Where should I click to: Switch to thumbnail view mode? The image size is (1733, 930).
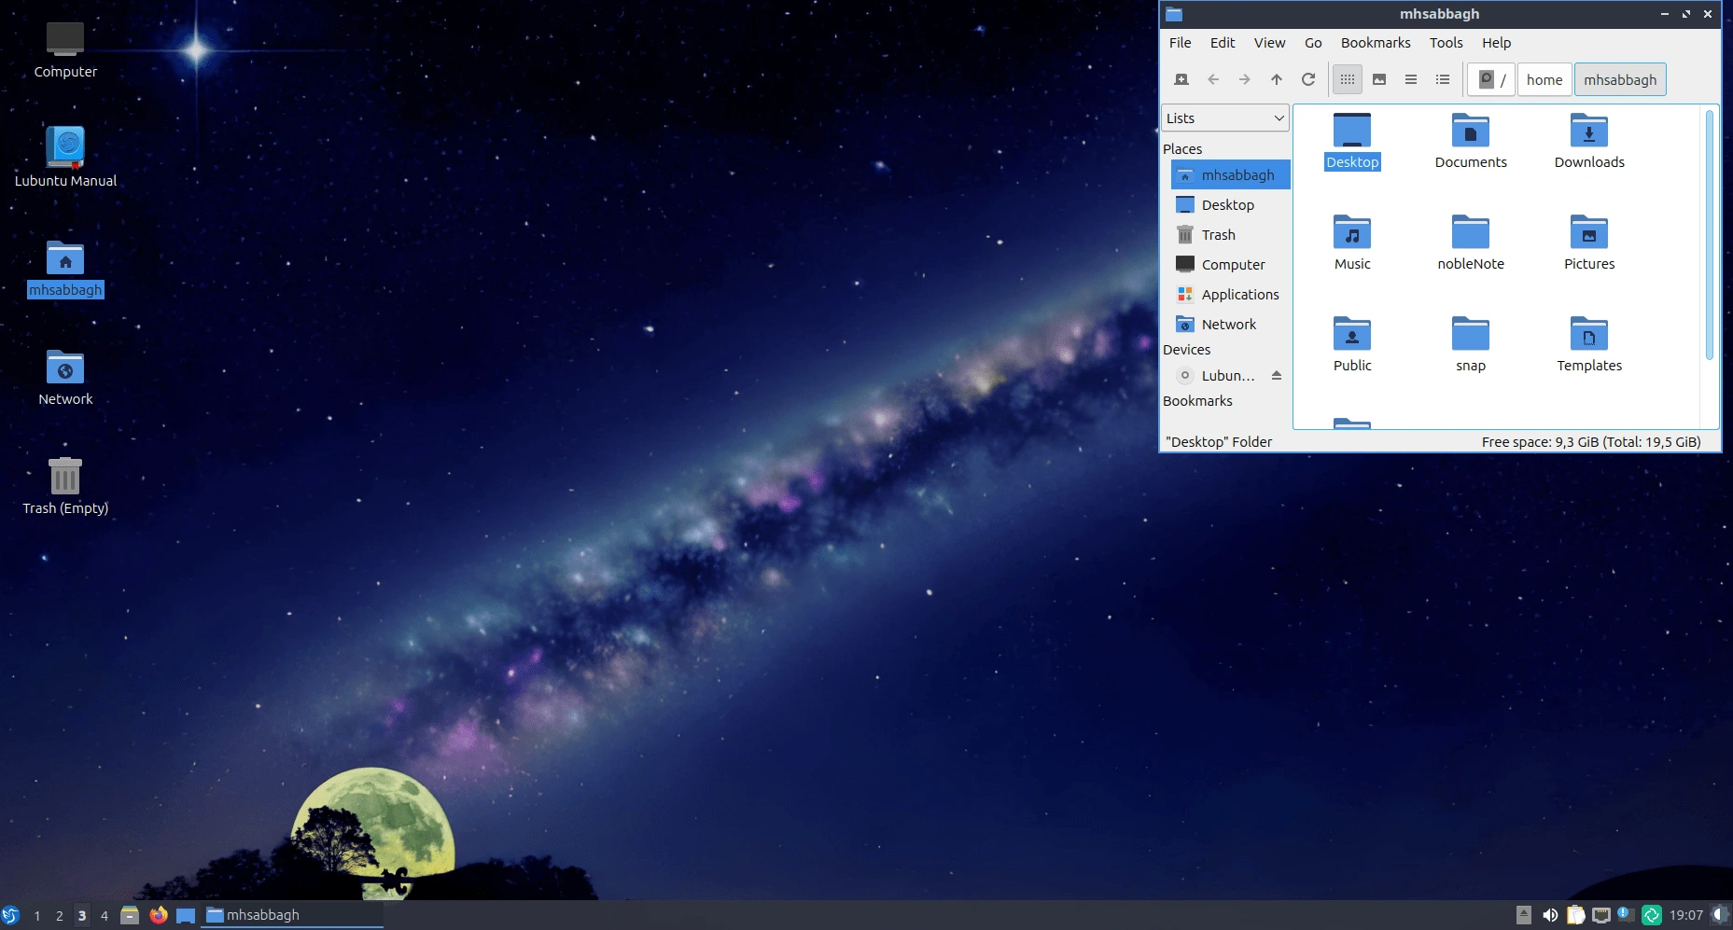click(1379, 79)
